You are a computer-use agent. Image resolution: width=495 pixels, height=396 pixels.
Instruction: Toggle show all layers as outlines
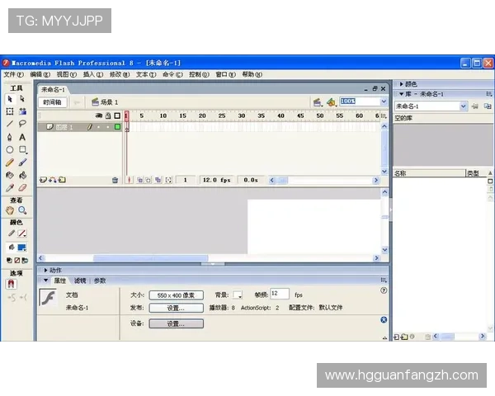117,115
